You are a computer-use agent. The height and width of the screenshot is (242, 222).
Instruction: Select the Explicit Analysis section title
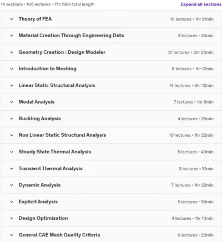point(38,202)
